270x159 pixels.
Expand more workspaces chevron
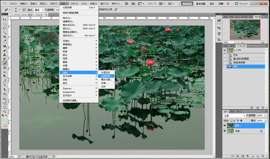point(228,4)
